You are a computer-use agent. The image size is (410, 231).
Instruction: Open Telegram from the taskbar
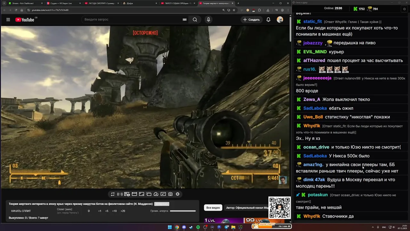pyautogui.click(x=226, y=227)
